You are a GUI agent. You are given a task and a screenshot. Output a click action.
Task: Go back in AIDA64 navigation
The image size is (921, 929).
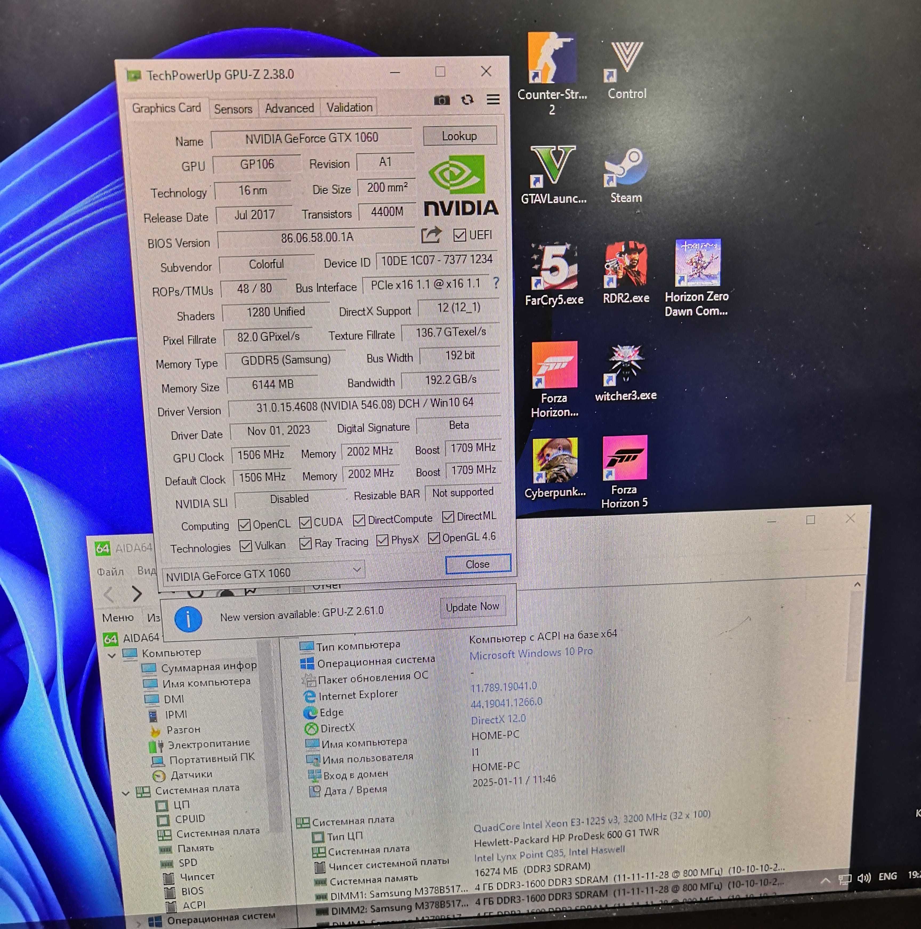[109, 595]
